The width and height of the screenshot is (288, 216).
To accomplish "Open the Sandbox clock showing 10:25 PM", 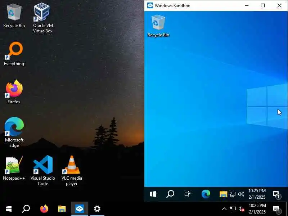I will click(257, 194).
